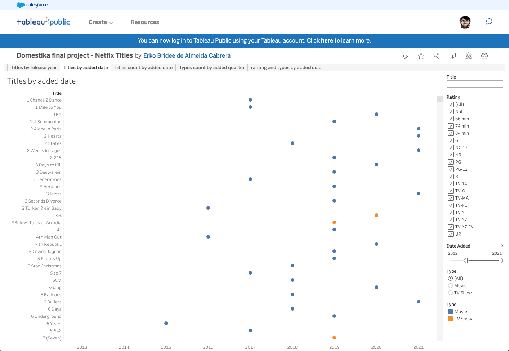Open the settings gear icon
Image resolution: width=509 pixels, height=351 pixels.
click(x=485, y=56)
